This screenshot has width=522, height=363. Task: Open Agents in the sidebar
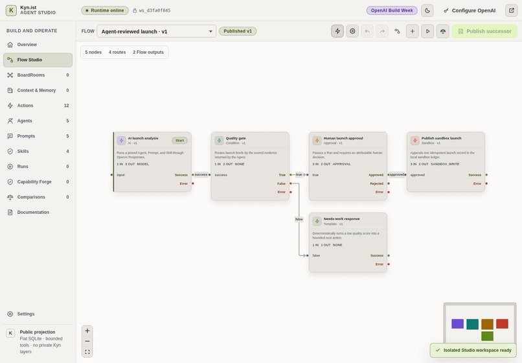click(x=38, y=121)
